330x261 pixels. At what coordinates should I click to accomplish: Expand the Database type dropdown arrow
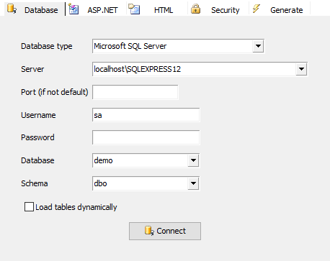[258, 46]
